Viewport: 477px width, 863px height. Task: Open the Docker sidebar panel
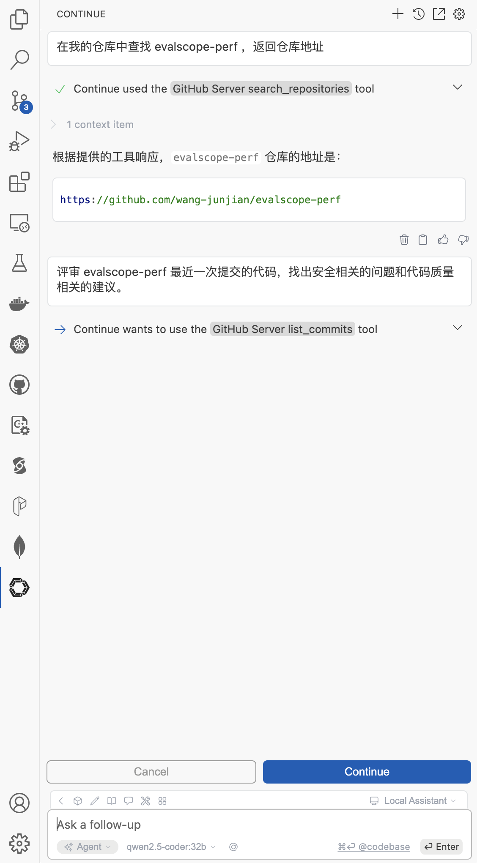[19, 303]
